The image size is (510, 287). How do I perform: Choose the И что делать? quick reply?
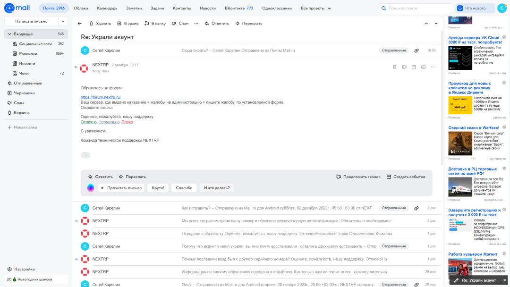(x=217, y=188)
